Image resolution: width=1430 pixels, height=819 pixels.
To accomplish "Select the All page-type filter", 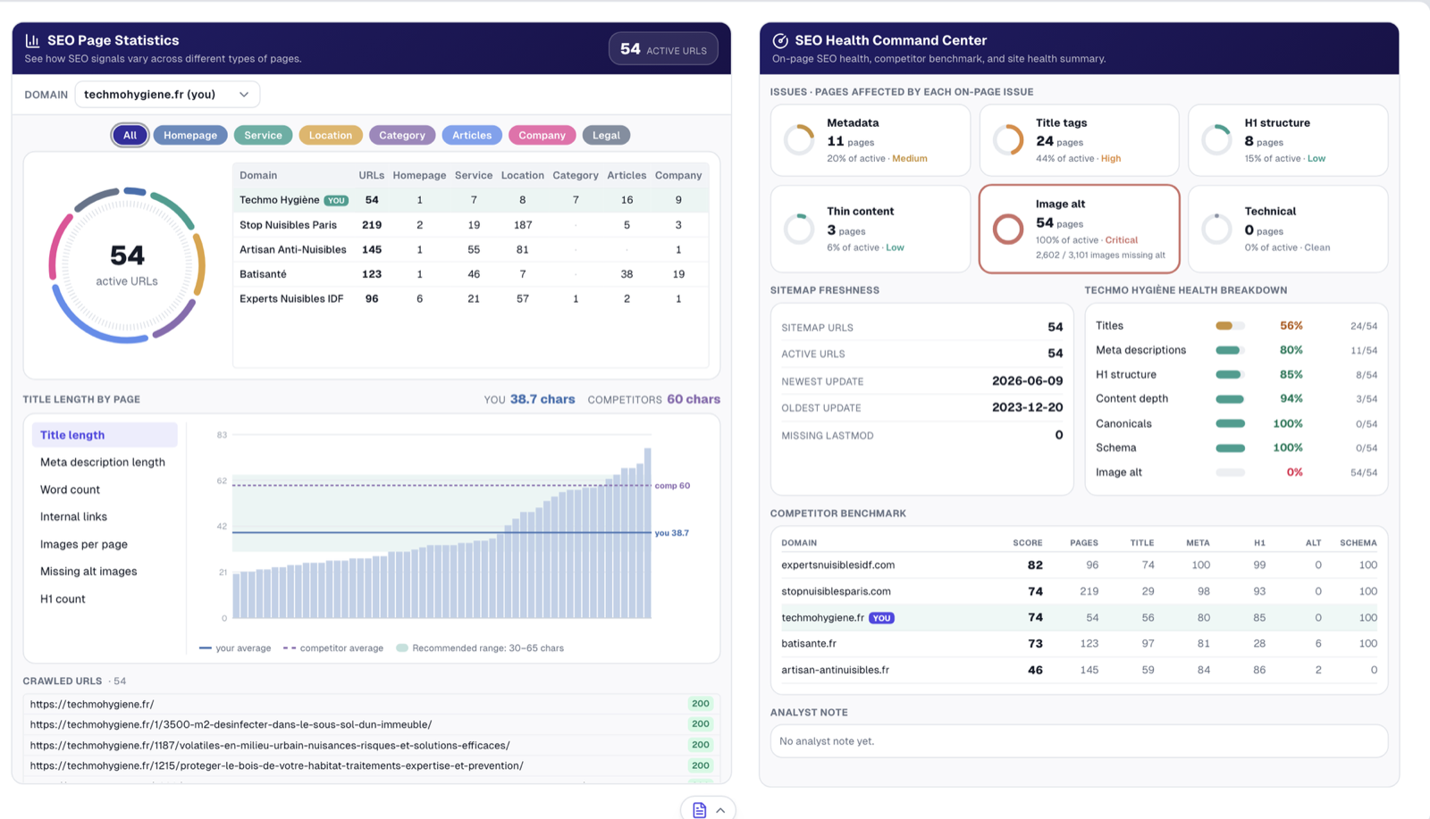I will [x=130, y=135].
